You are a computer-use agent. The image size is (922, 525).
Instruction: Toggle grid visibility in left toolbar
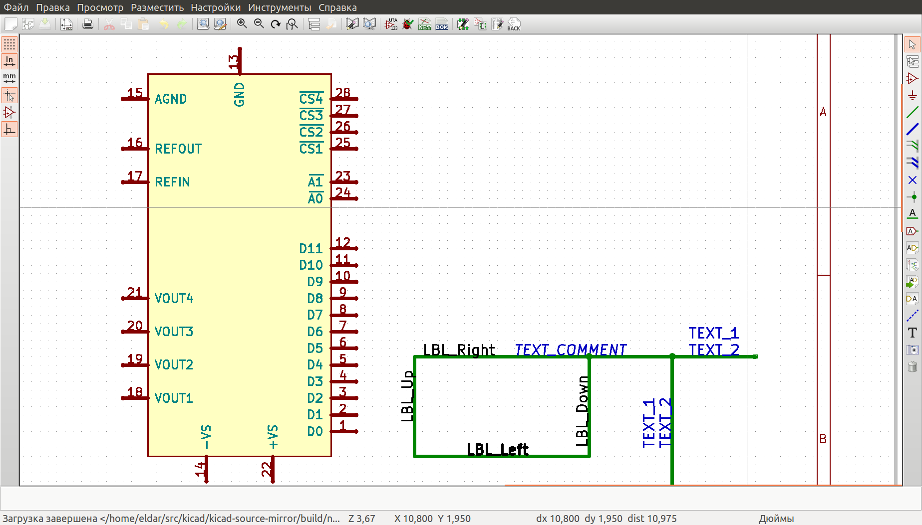coord(9,44)
